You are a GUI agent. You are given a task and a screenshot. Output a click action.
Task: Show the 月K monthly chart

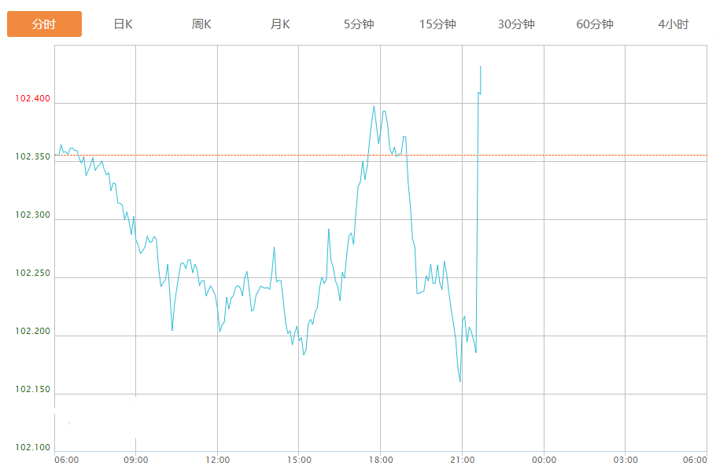click(x=280, y=24)
